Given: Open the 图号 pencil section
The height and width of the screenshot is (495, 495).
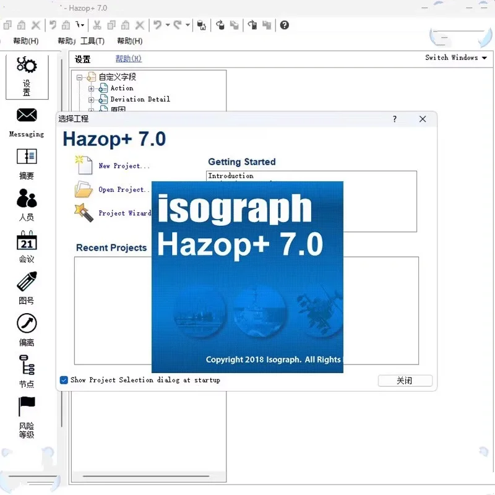Looking at the screenshot, I should pos(27,288).
